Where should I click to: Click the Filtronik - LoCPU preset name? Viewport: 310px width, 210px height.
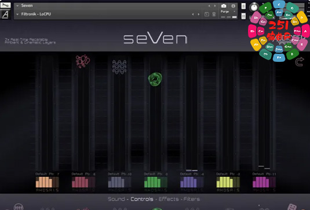pos(36,14)
